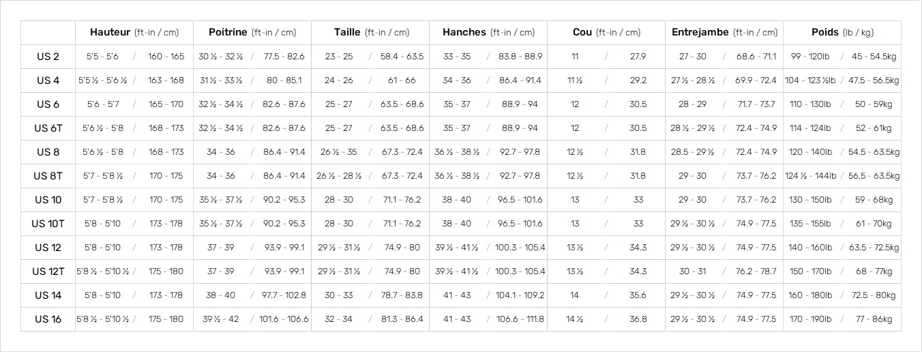Screen dimensions: 922x352
Task: Select the Hauteur column header
Action: (134, 33)
